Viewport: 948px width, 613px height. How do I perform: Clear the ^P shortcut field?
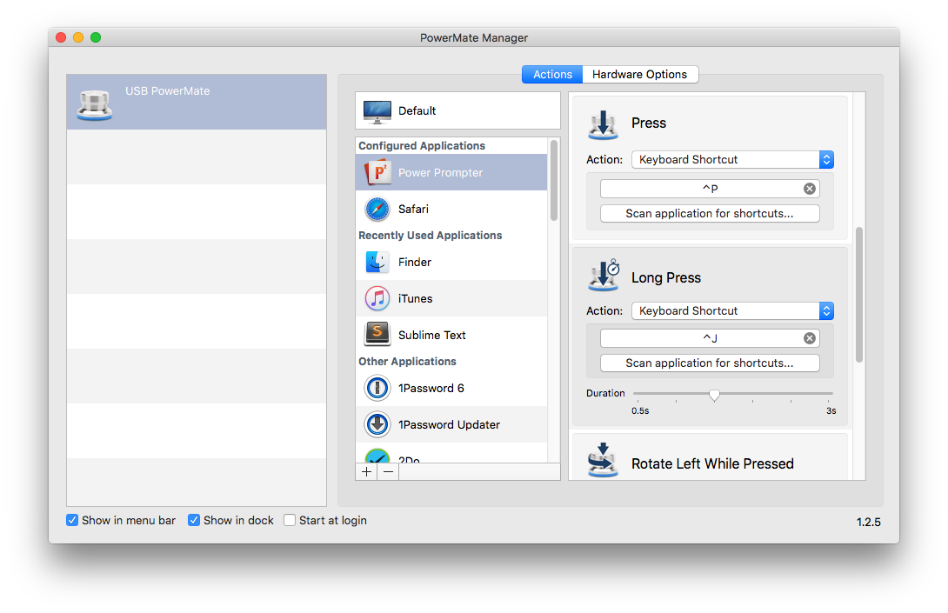pos(810,189)
